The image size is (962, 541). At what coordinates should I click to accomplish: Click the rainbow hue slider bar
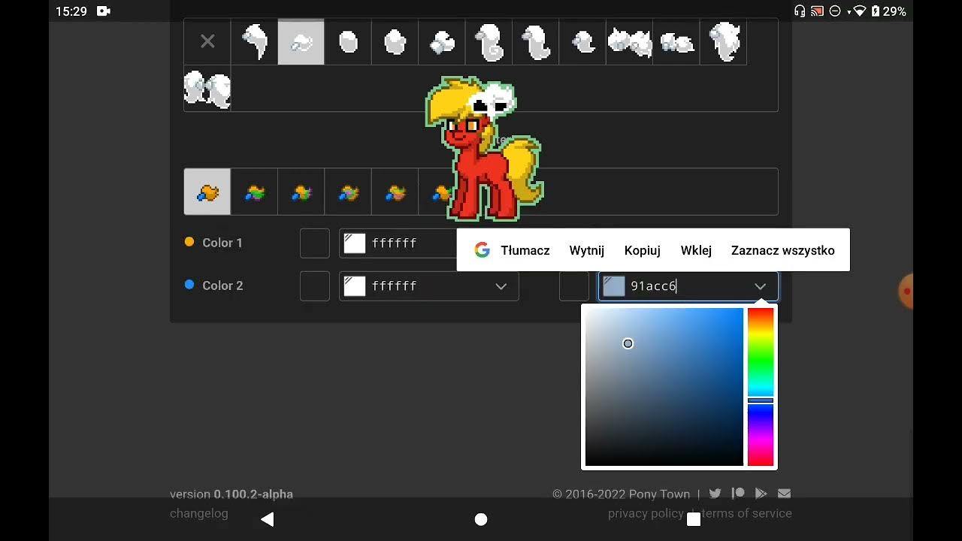[761, 387]
